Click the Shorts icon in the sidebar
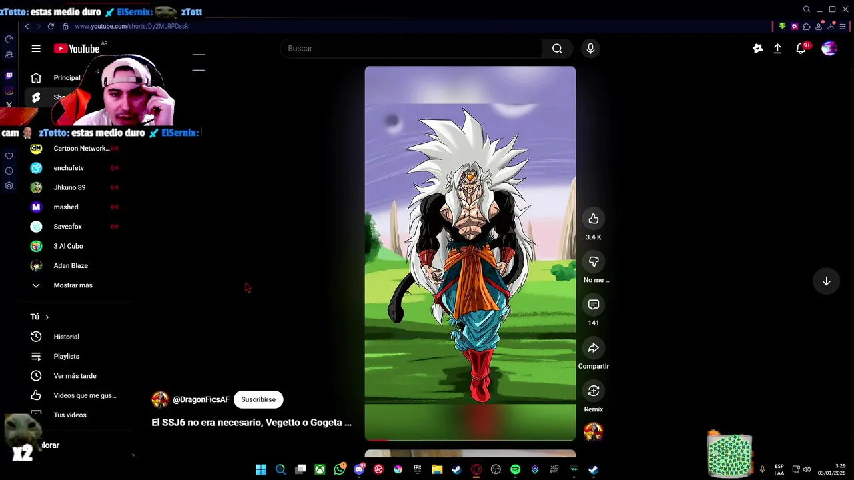 (36, 97)
